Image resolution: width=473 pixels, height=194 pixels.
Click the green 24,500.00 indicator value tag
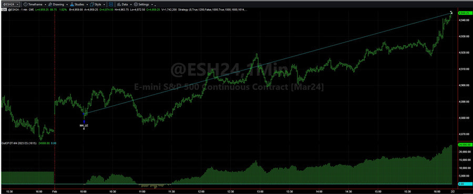[465, 145]
